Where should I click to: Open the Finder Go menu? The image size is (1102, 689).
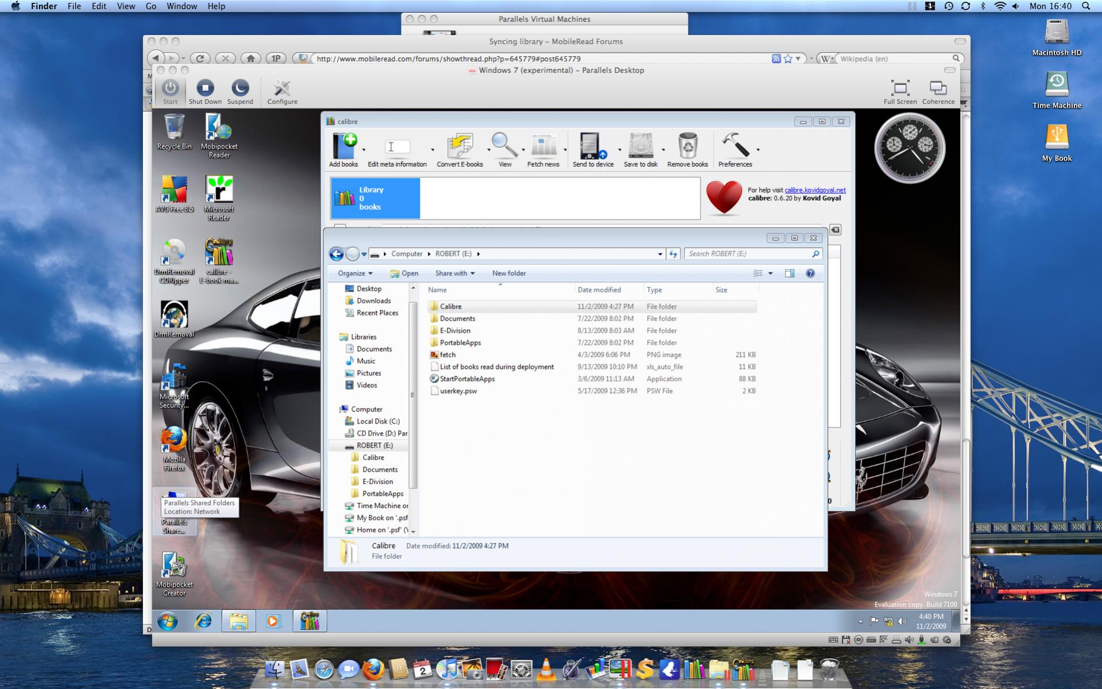151,6
